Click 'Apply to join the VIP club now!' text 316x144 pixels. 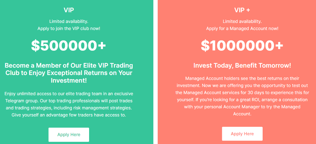point(69,28)
